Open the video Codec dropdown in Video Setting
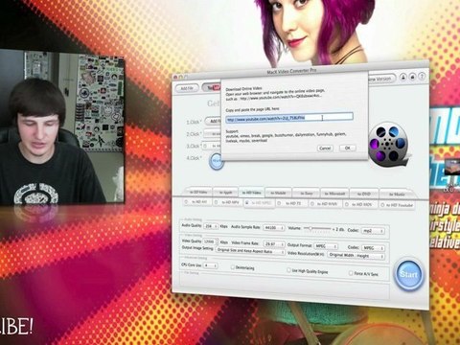The height and width of the screenshot is (345, 460). coord(373,247)
